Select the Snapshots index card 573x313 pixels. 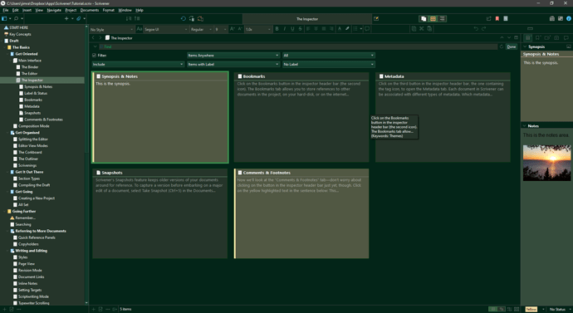(x=160, y=213)
